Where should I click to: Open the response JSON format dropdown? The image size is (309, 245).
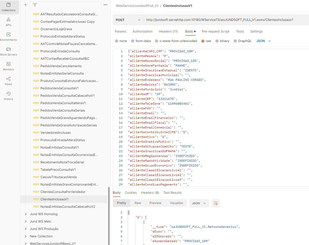tap(199, 203)
